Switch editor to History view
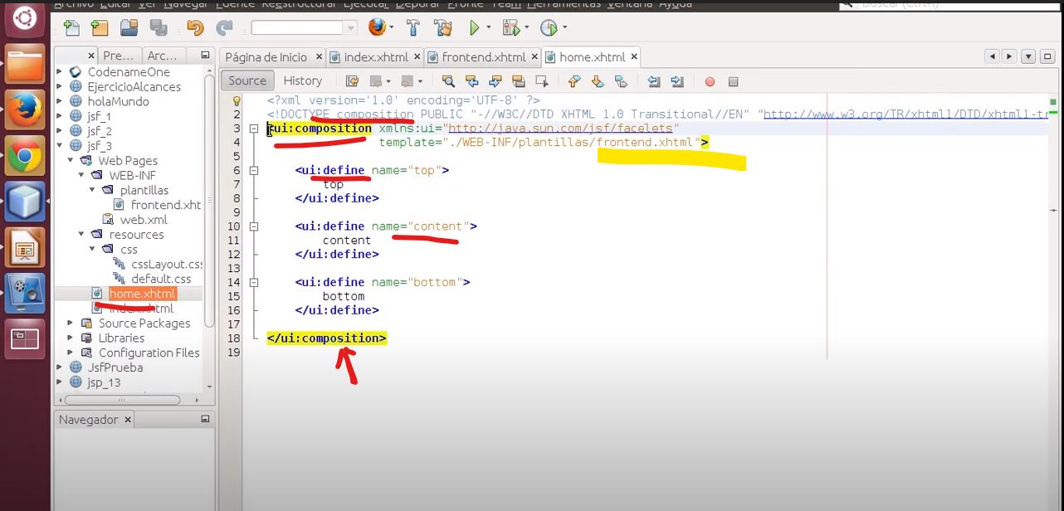Screen dimensions: 1064x511 303,80
